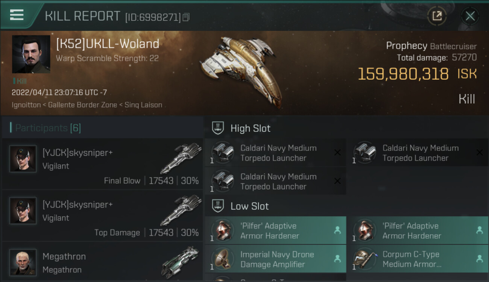Screen dimensions: 489x282
Task: Click the Megathron ship icon
Action: tap(181, 262)
